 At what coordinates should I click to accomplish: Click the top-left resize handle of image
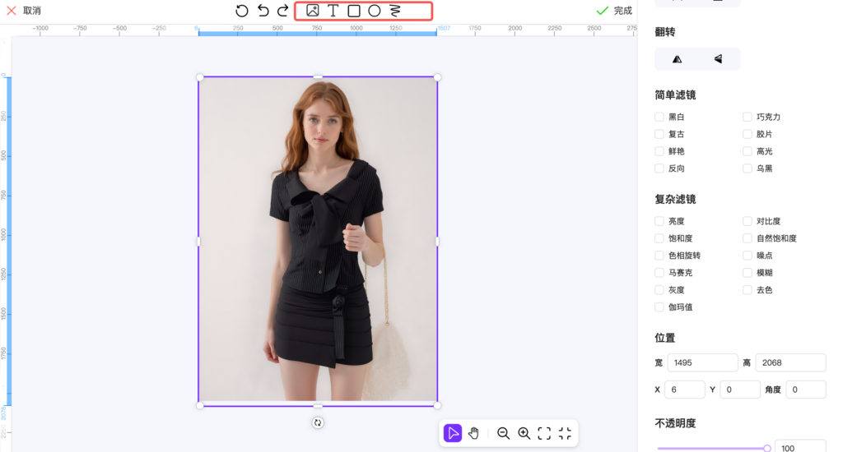200,77
